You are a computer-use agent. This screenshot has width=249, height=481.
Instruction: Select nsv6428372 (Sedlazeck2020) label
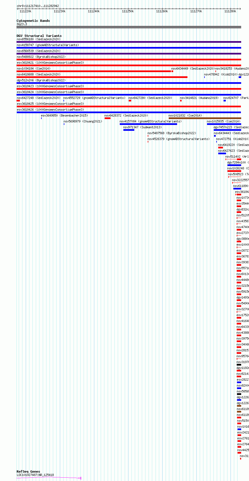click(x=126, y=115)
